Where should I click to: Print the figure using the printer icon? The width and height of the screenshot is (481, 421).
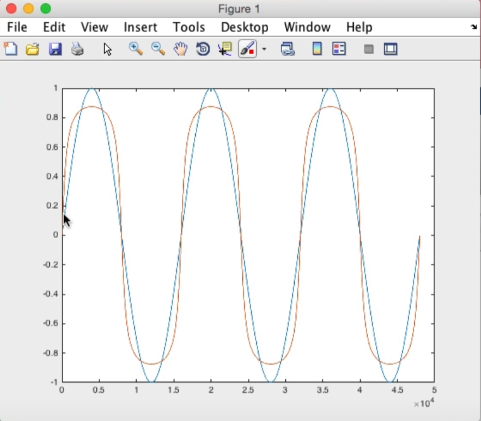pyautogui.click(x=77, y=49)
